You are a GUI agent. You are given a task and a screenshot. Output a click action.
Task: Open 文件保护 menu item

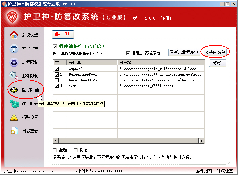tap(30, 48)
